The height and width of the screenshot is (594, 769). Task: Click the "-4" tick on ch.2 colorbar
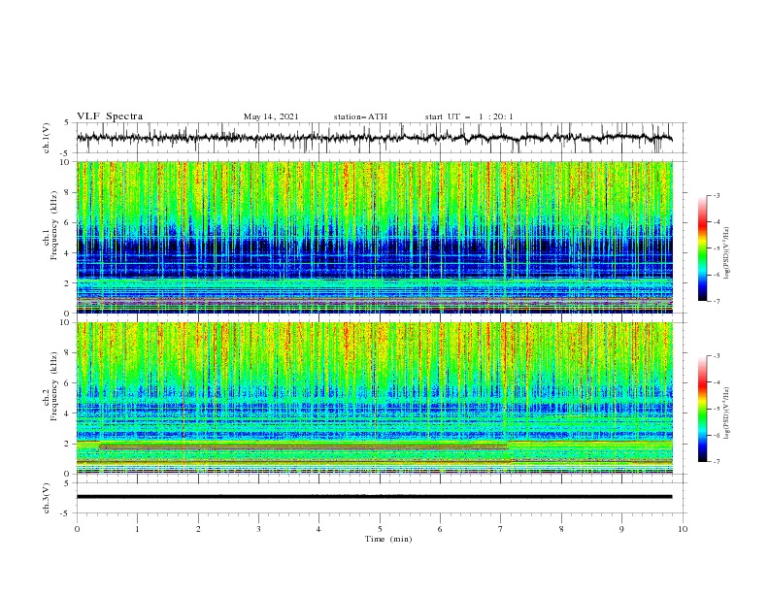pos(716,382)
